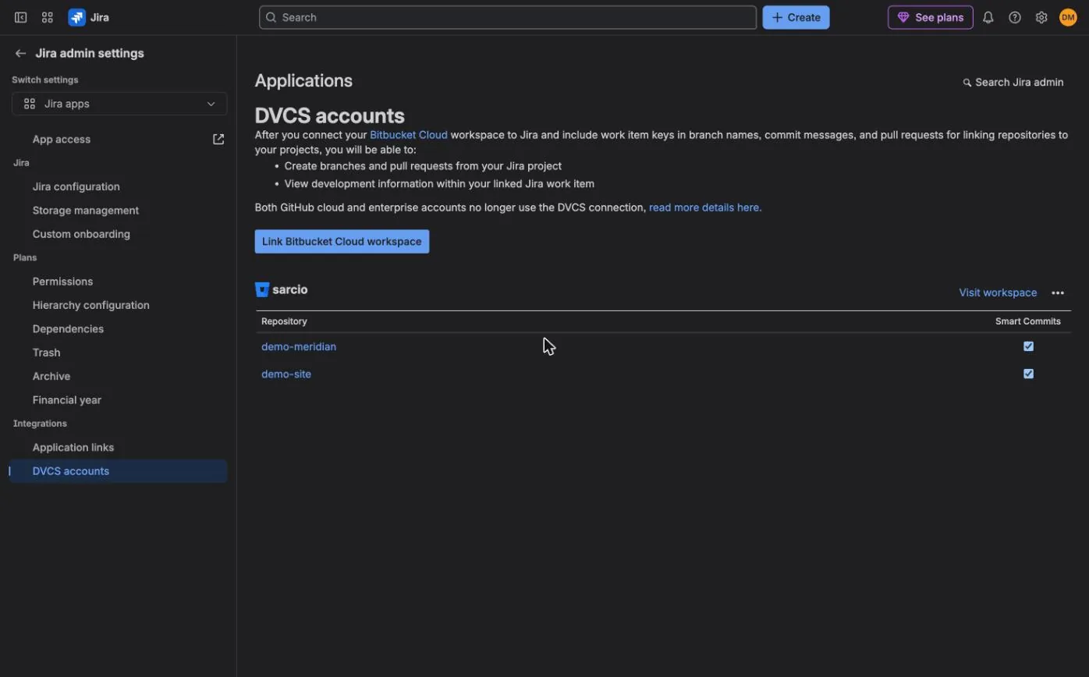Screen dimensions: 1089x677
Task: Open Application links page
Action: [73, 447]
